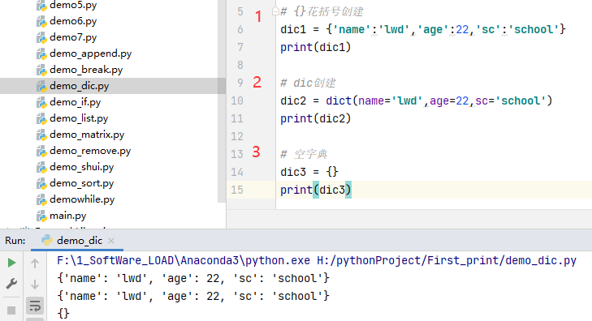The height and width of the screenshot is (321, 592).
Task: Click first dictionary output line in console
Action: [193, 278]
